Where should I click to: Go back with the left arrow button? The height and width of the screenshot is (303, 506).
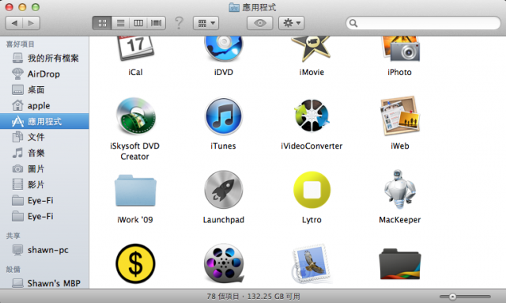[14, 23]
